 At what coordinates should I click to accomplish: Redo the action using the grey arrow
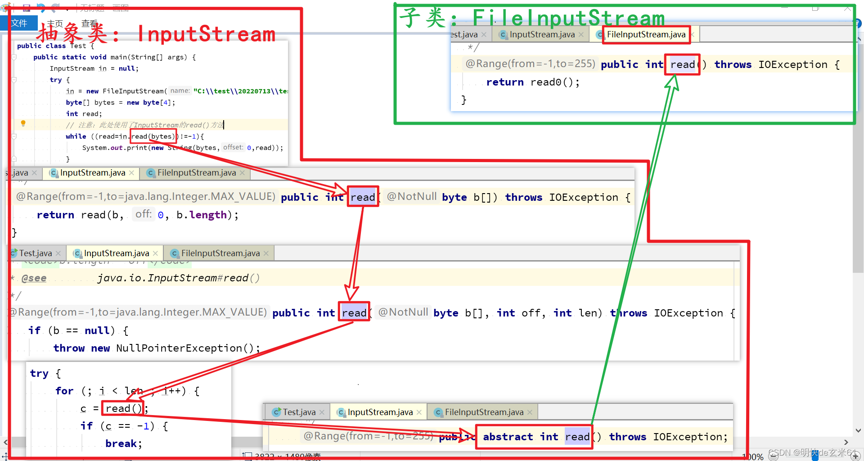(x=55, y=8)
